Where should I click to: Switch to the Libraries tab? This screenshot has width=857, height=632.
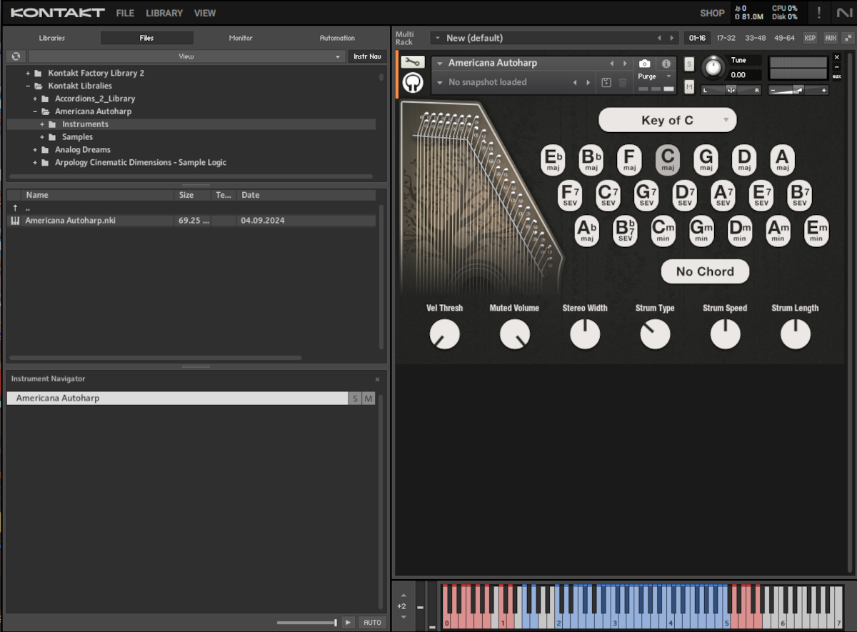[52, 38]
